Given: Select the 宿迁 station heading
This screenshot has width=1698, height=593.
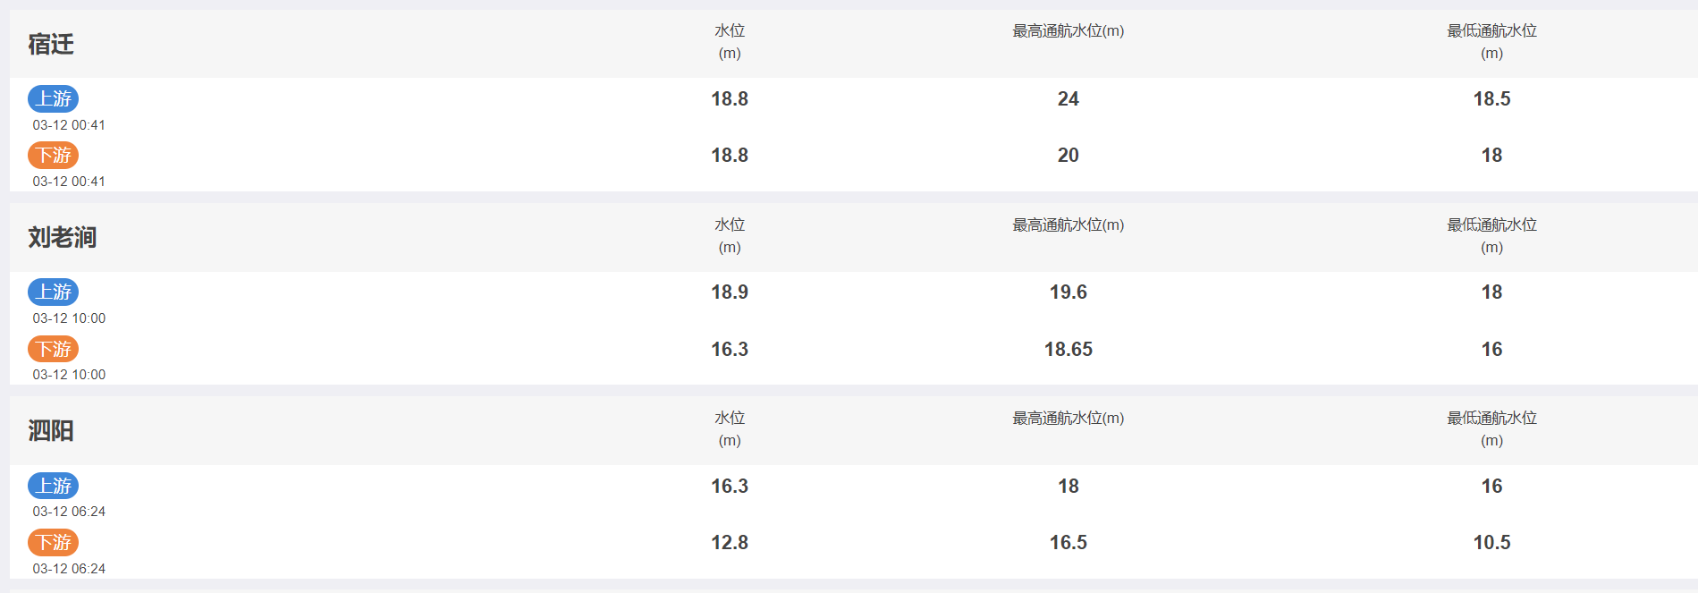Looking at the screenshot, I should click(51, 44).
